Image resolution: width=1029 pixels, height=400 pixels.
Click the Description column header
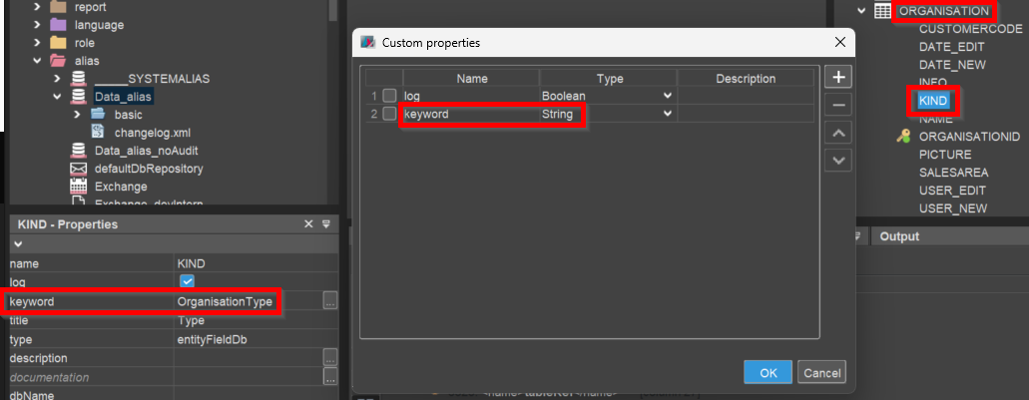(x=746, y=79)
